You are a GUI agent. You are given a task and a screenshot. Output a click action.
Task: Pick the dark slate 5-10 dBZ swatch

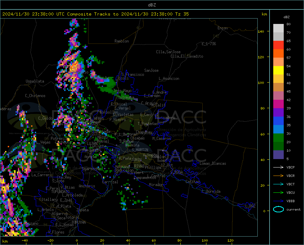278,154
